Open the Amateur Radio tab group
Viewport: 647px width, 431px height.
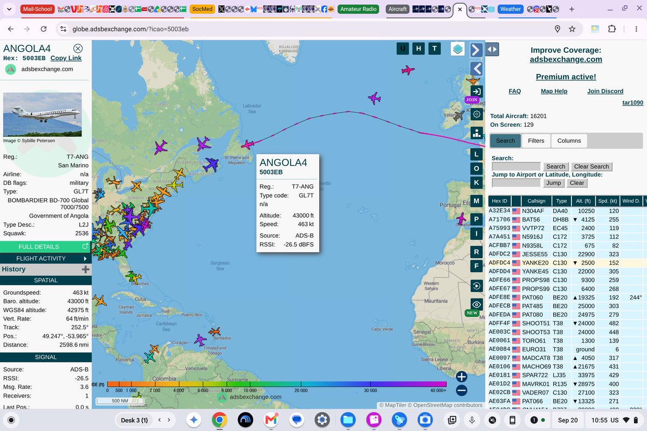358,9
